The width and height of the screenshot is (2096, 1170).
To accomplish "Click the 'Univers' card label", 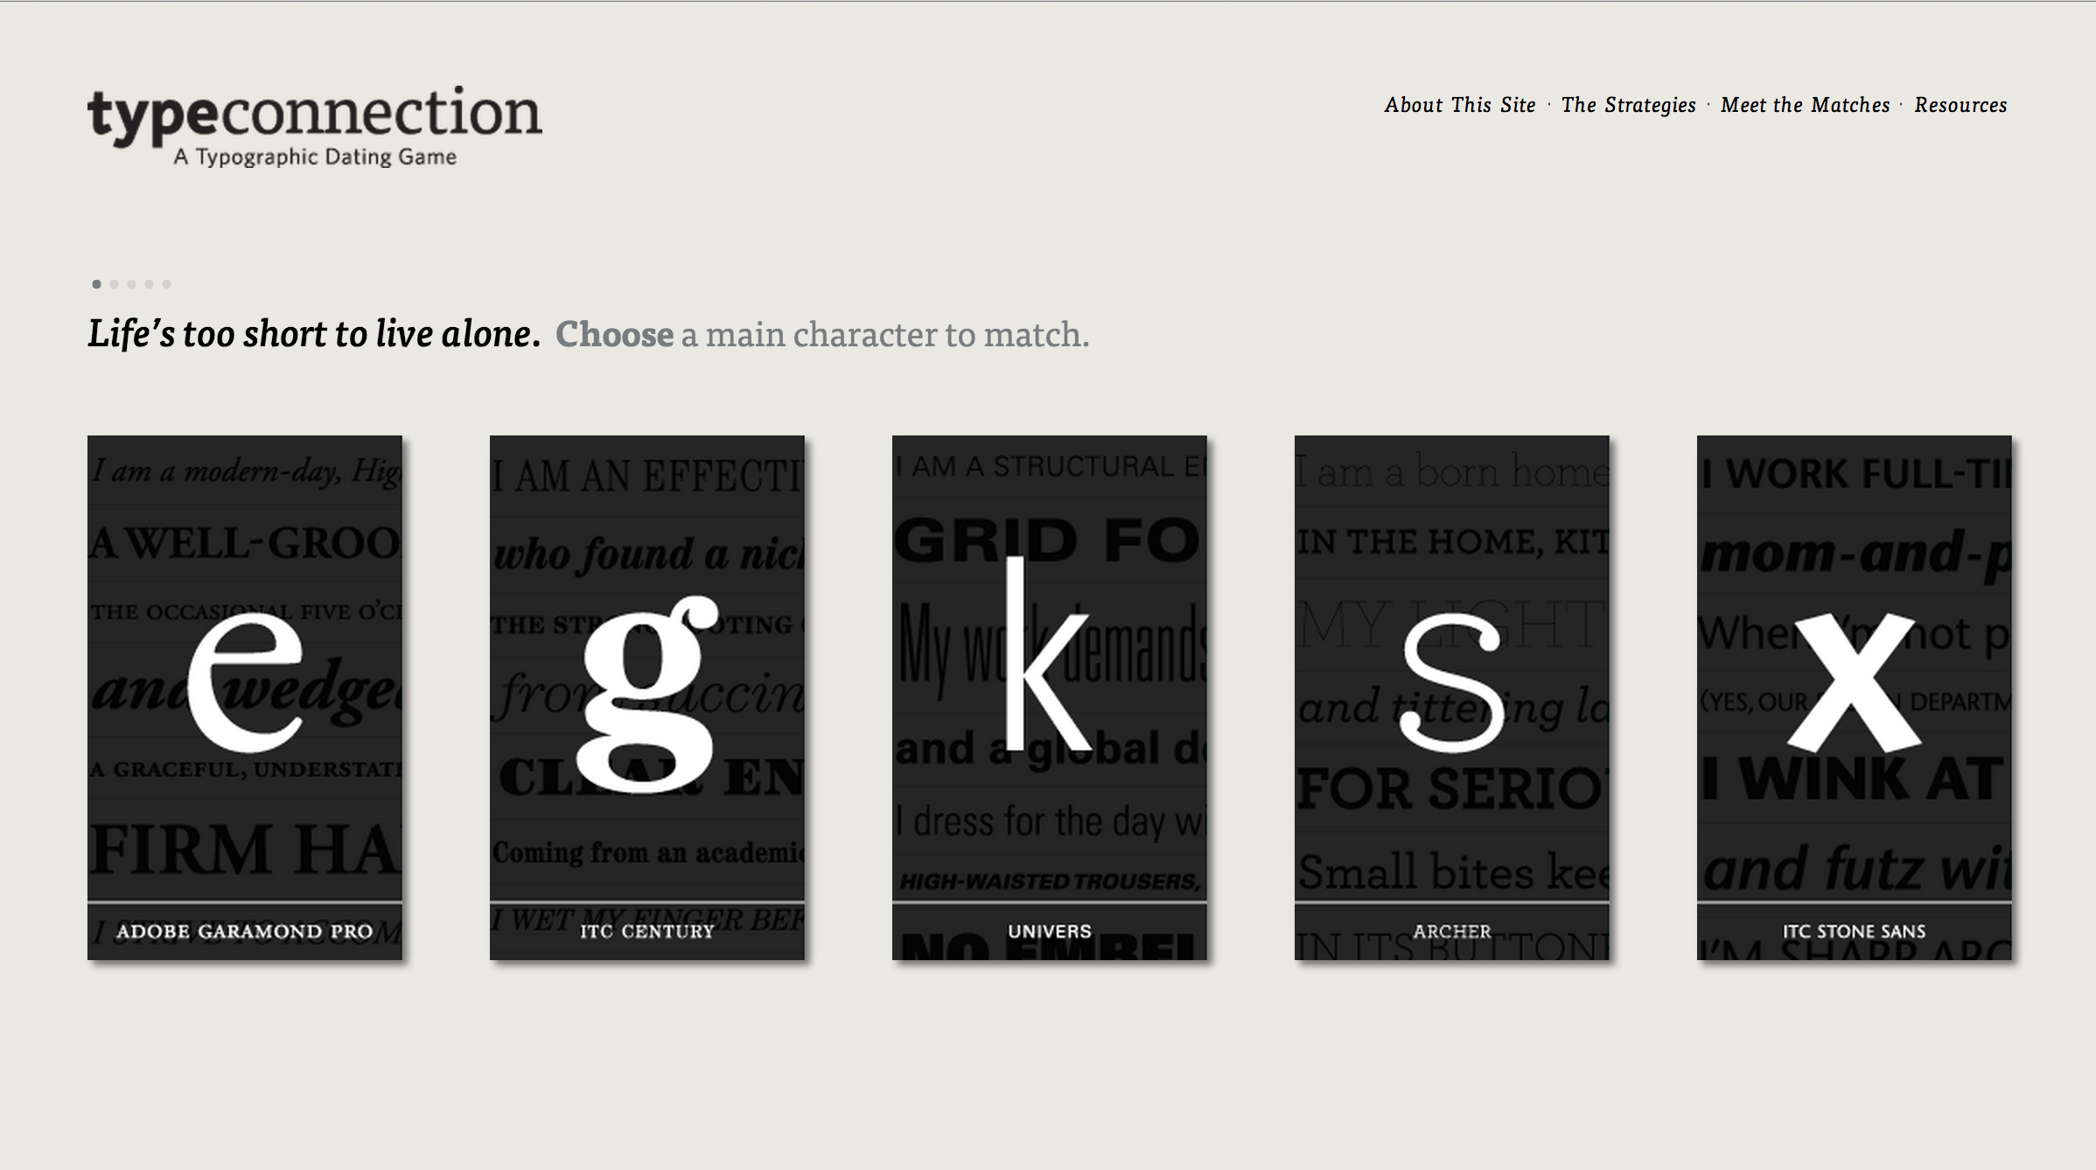I will click(x=1050, y=931).
